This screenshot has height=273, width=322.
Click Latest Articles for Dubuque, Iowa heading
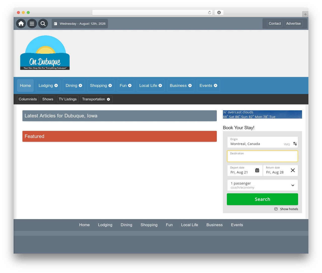tap(119, 116)
